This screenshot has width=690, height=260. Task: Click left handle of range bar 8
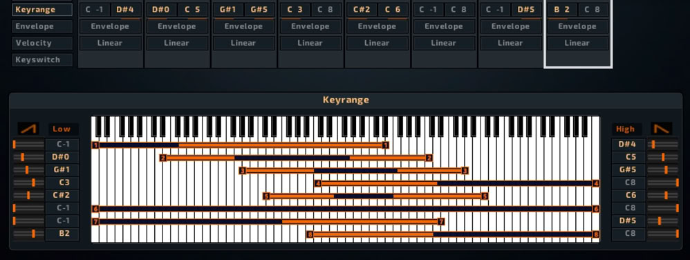(x=310, y=234)
